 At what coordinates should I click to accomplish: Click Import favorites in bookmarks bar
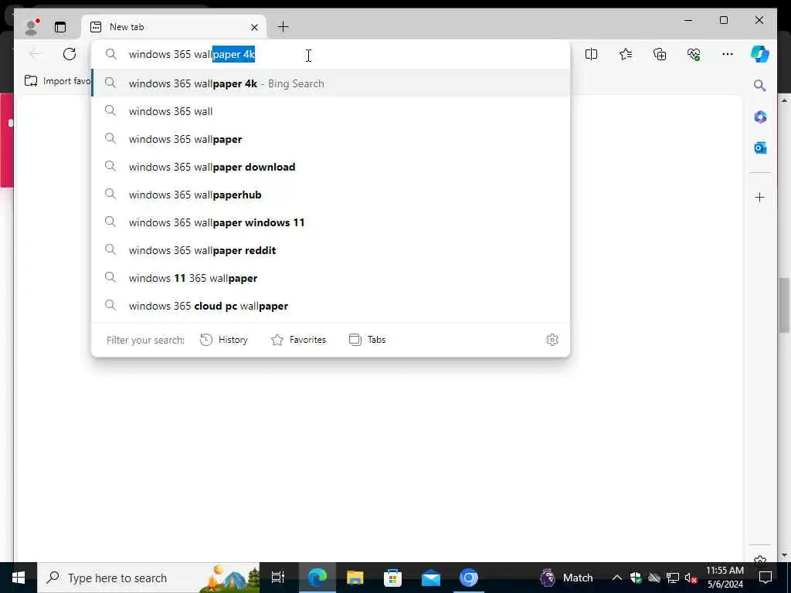(57, 81)
